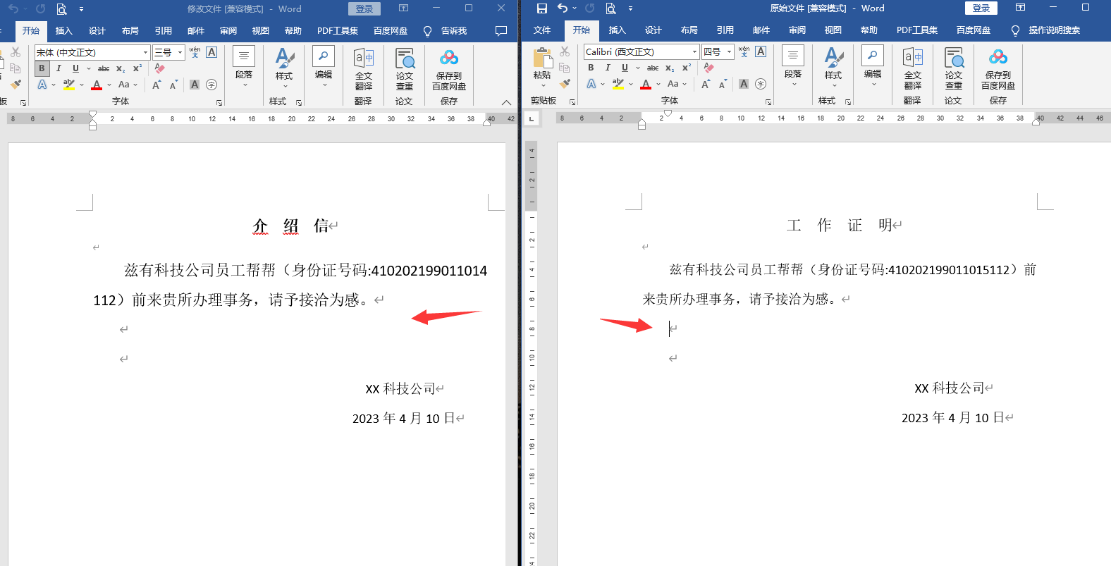Click Character Border icon in 修改文件 window
Viewport: 1111px width, 566px height.
pos(211,52)
